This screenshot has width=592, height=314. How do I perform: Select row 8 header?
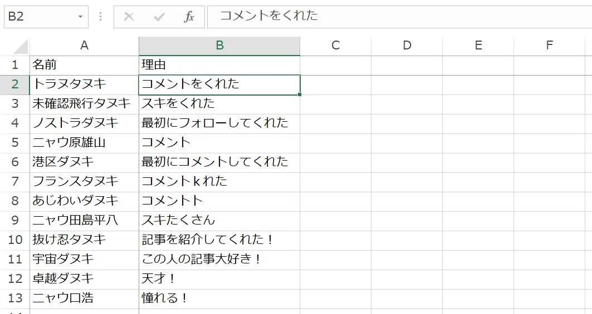point(14,201)
